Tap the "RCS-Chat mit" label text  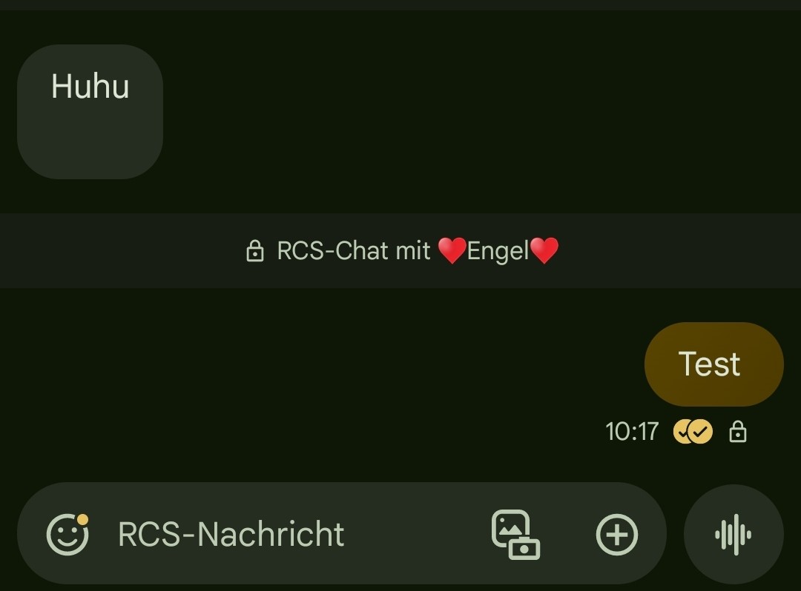coord(354,251)
